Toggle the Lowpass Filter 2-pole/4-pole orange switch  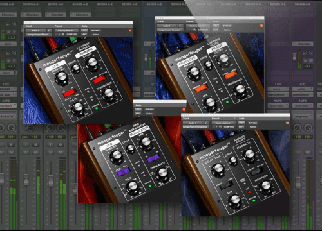(231, 74)
